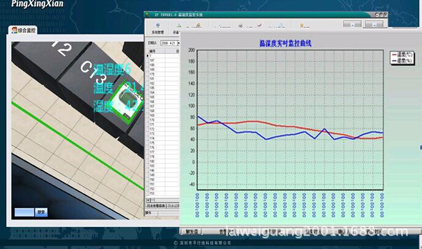422x249 pixels.
Task: Click the yellow folder toolbar icon
Action: pyautogui.click(x=302, y=26)
